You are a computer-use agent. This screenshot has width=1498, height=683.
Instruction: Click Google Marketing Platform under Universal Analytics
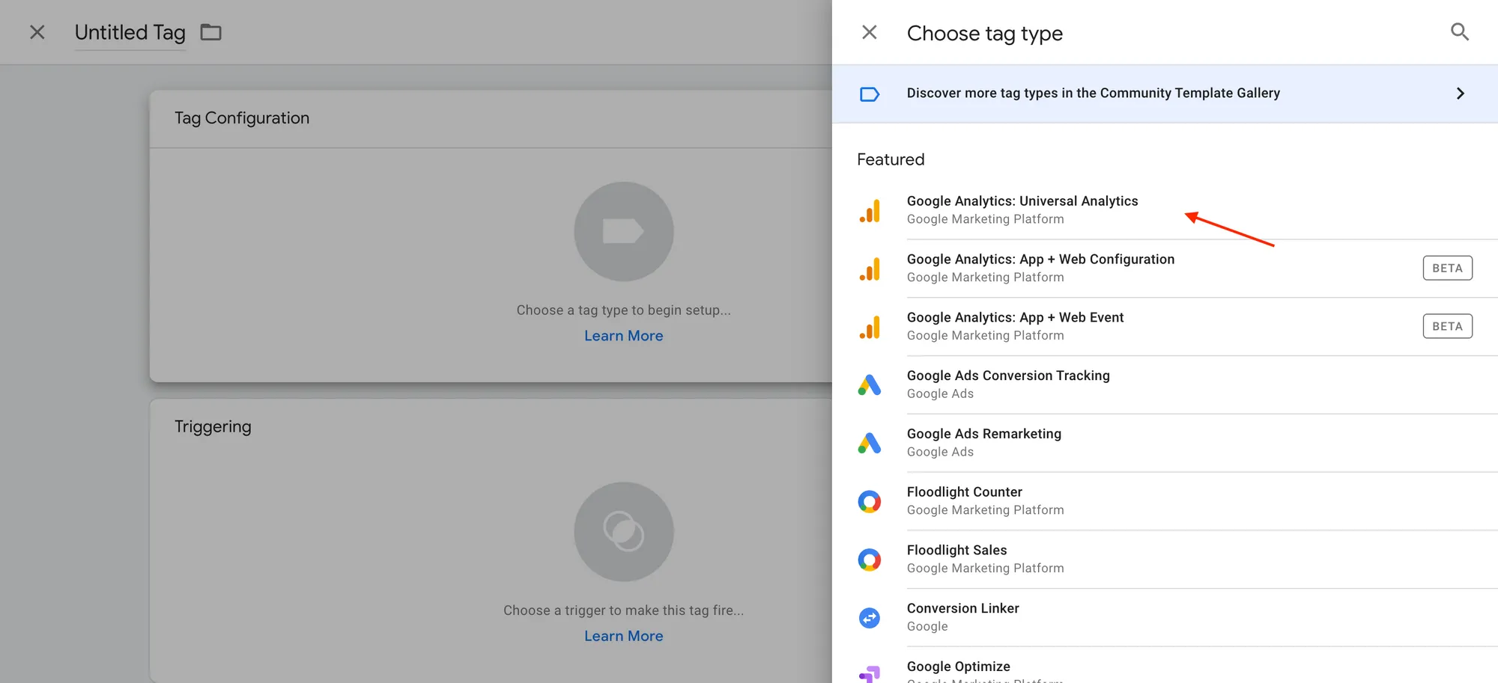click(985, 219)
